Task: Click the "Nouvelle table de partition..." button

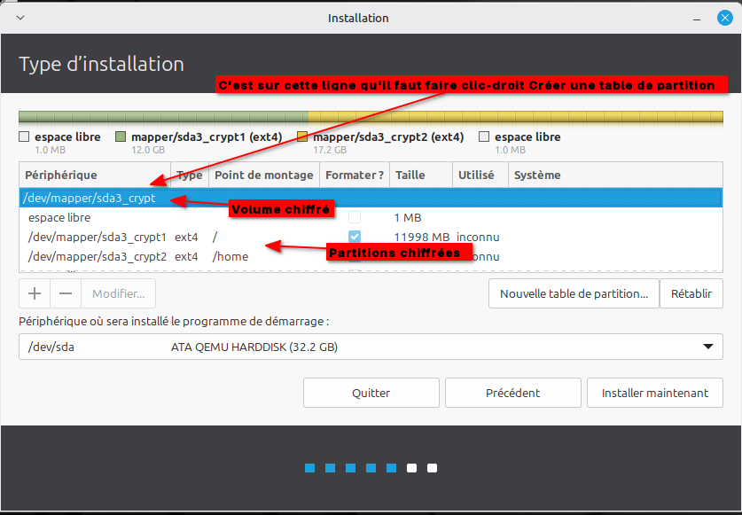Action: [x=574, y=293]
